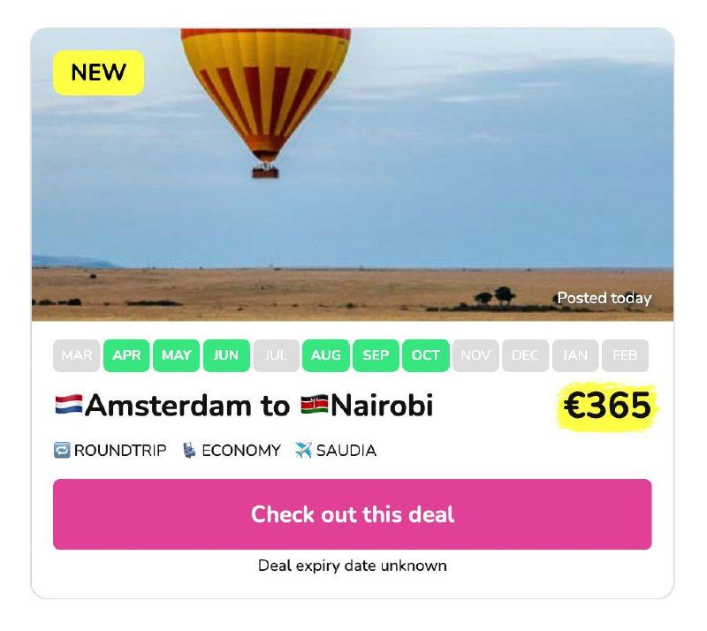Click the economy seat icon
The width and height of the screenshot is (707, 631).
pos(189,450)
